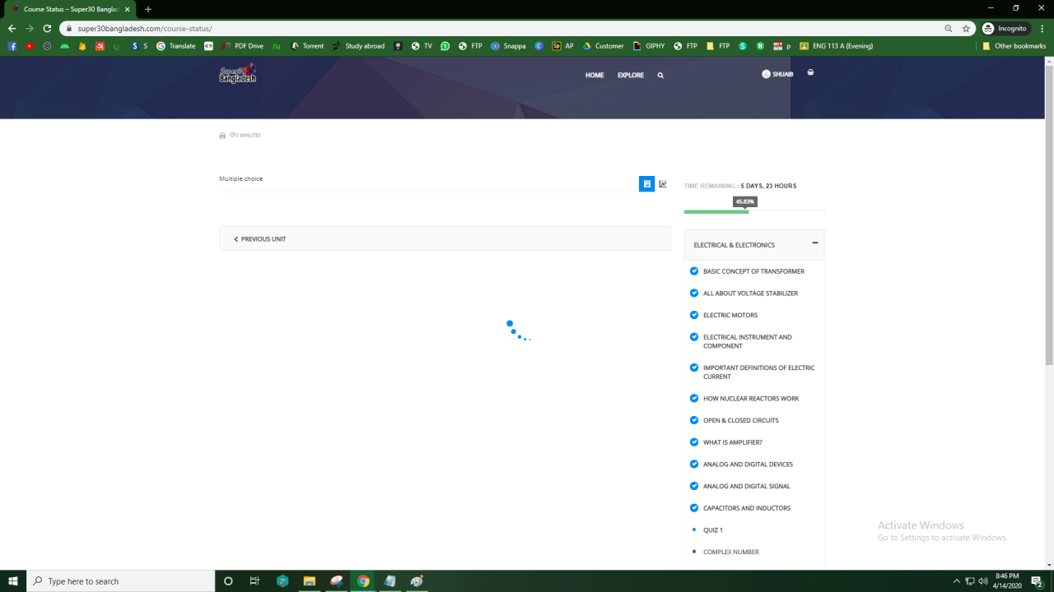The height and width of the screenshot is (592, 1054).
Task: Open Complex Number unit
Action: tap(730, 553)
